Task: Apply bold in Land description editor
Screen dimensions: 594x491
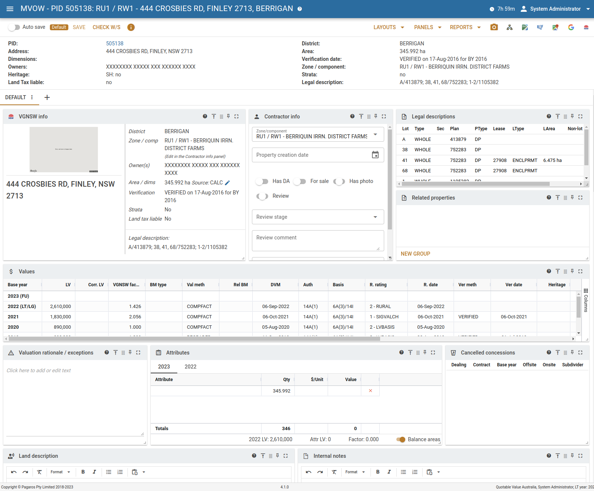Action: [83, 472]
